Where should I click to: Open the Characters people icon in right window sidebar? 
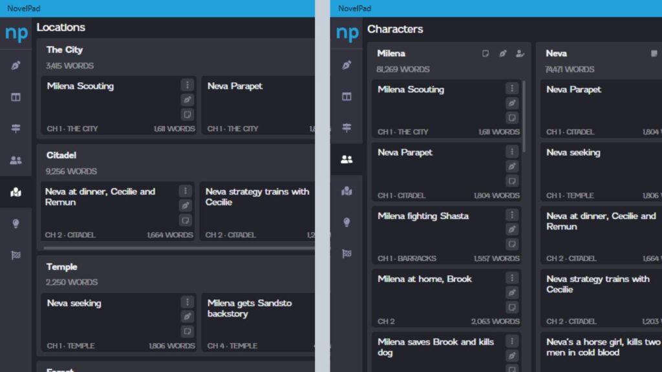(x=347, y=159)
